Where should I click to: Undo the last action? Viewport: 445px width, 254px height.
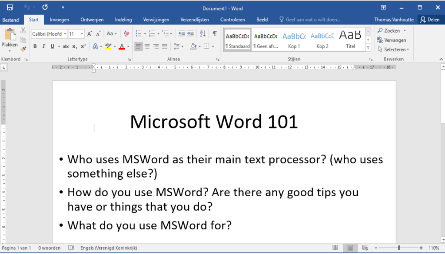(x=27, y=7)
